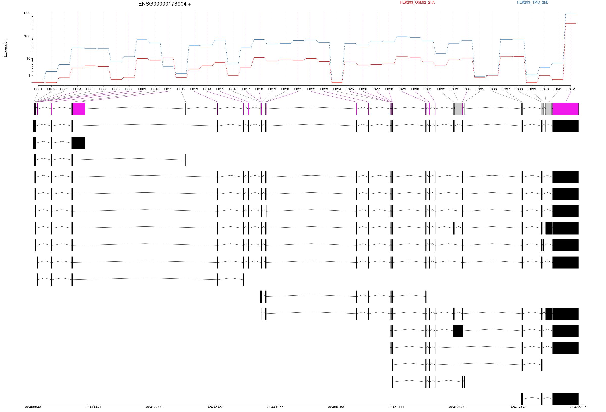Click exon label E035
The height and width of the screenshot is (412, 606).
480,89
